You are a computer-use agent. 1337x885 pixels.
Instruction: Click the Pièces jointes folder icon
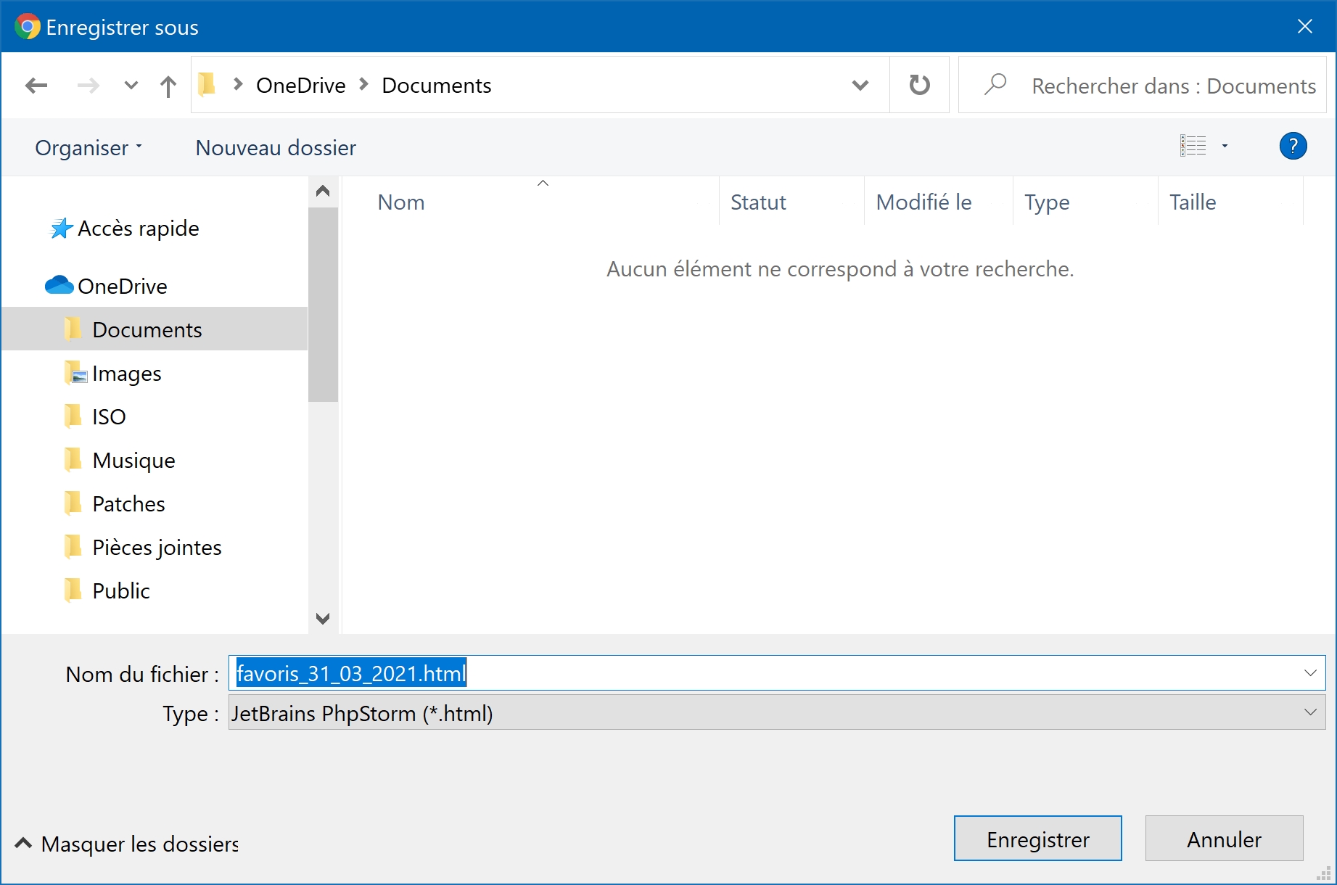(x=73, y=547)
